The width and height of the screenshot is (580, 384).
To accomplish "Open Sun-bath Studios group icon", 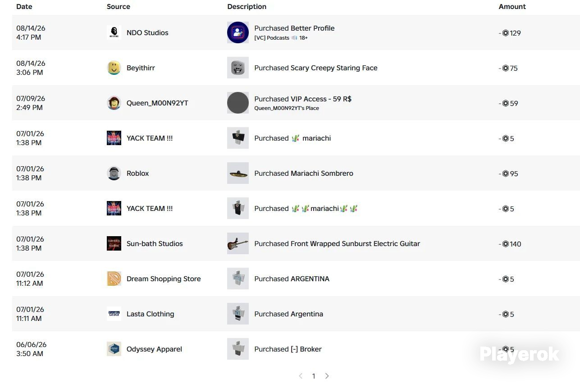I will tap(114, 243).
